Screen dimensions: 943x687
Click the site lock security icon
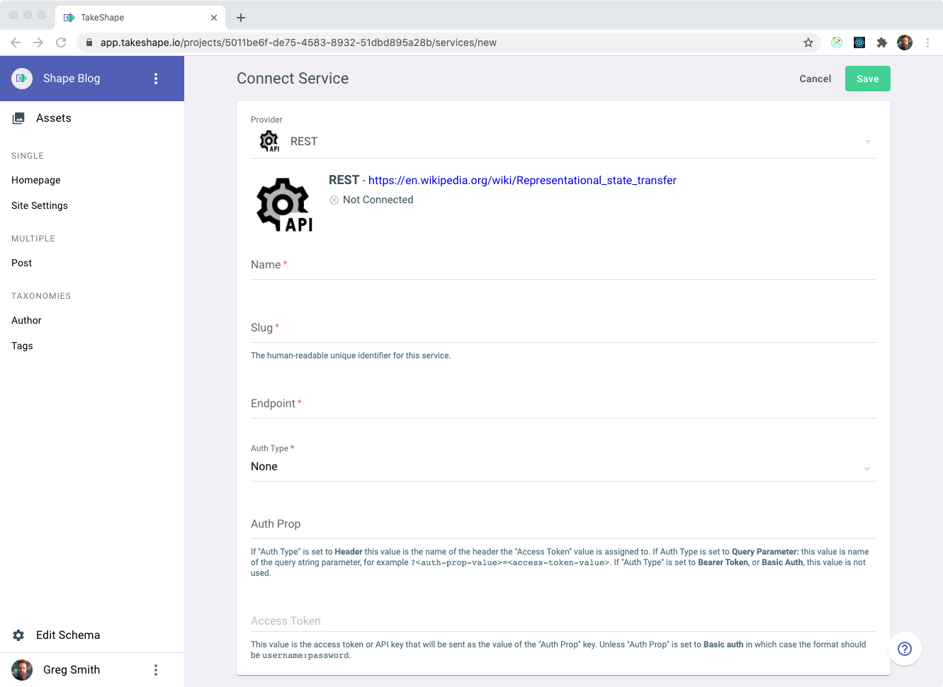coord(89,42)
